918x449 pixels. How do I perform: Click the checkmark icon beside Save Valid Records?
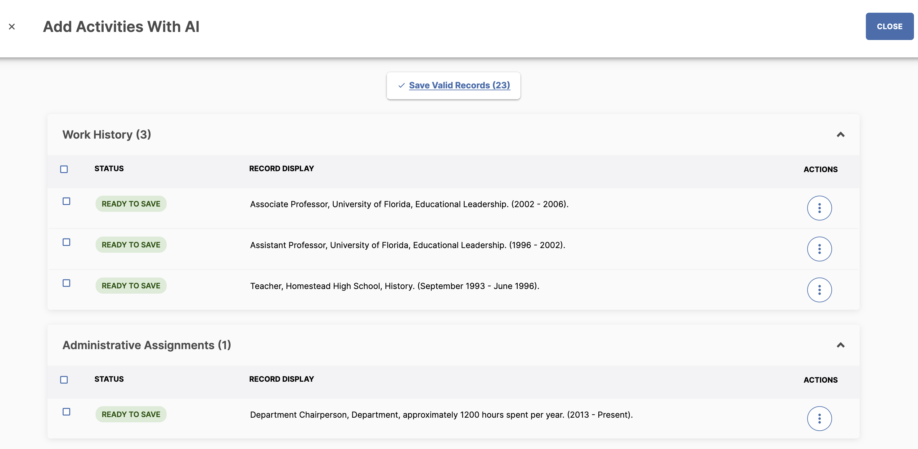click(402, 86)
